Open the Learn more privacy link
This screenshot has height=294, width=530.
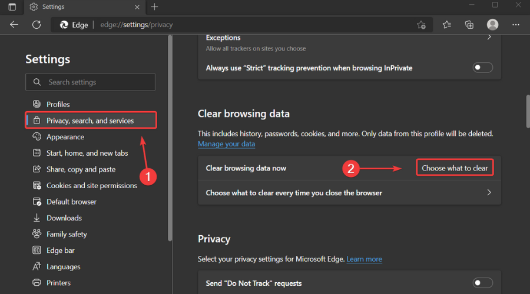pyautogui.click(x=364, y=259)
